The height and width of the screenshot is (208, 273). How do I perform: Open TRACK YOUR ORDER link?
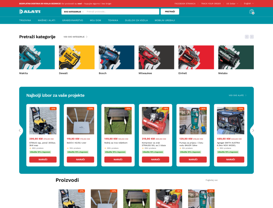pyautogui.click(x=211, y=4)
